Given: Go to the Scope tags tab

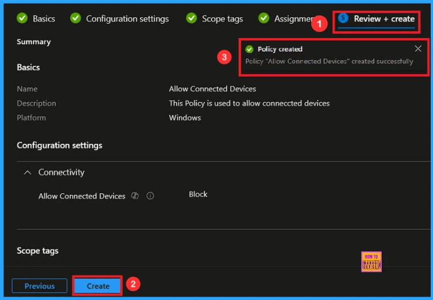Looking at the screenshot, I should (x=222, y=18).
